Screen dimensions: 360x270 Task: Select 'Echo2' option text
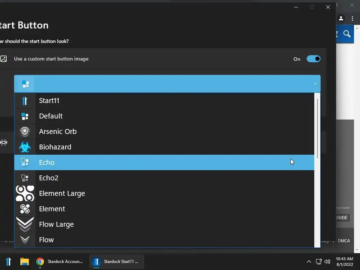coord(49,178)
